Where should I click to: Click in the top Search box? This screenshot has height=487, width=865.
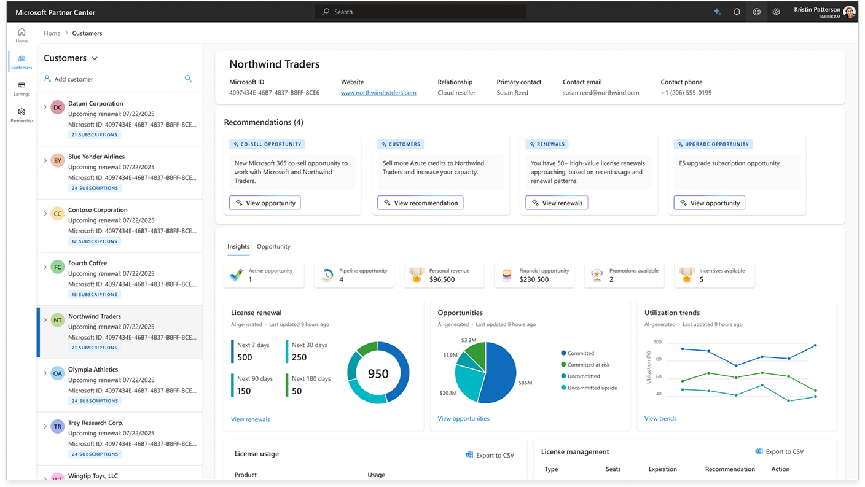coord(421,12)
